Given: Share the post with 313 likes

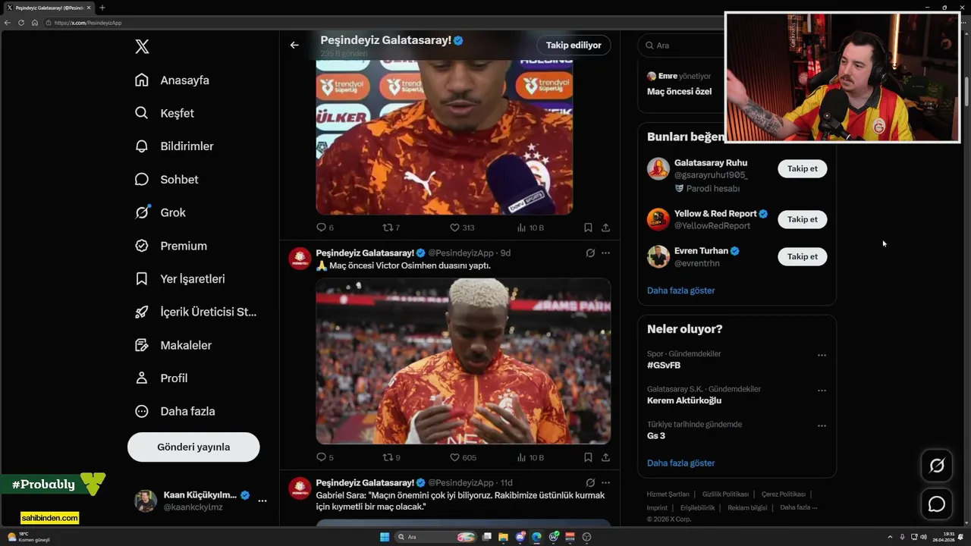Looking at the screenshot, I should tap(605, 227).
